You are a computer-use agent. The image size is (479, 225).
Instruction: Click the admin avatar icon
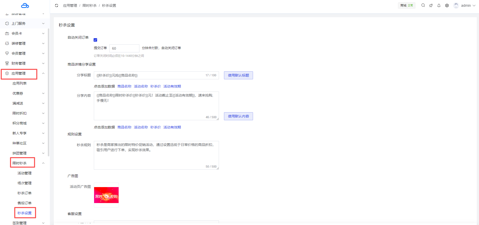tap(456, 5)
